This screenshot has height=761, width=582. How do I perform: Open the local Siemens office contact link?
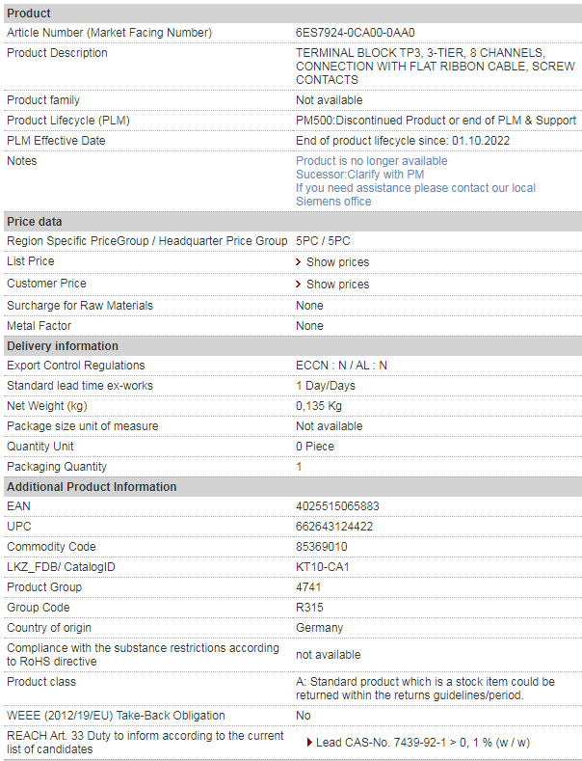(x=415, y=195)
